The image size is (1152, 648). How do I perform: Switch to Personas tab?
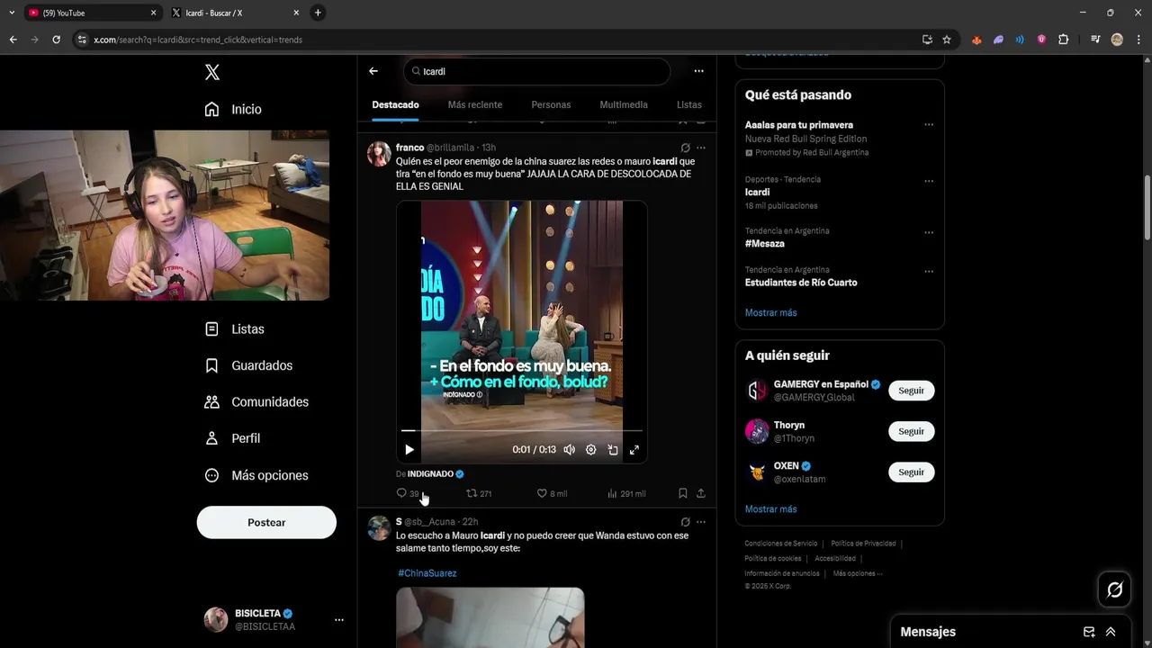click(551, 105)
